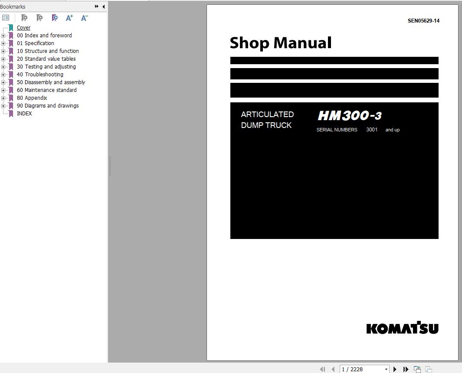Collapse the bookmarks panel with left arrow

103,7
